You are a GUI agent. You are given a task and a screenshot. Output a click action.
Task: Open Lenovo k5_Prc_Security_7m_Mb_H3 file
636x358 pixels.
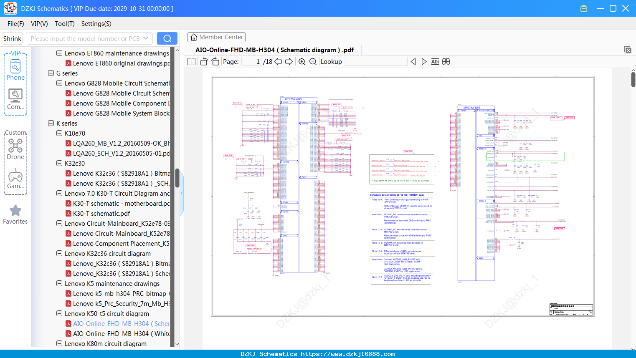pyautogui.click(x=118, y=303)
